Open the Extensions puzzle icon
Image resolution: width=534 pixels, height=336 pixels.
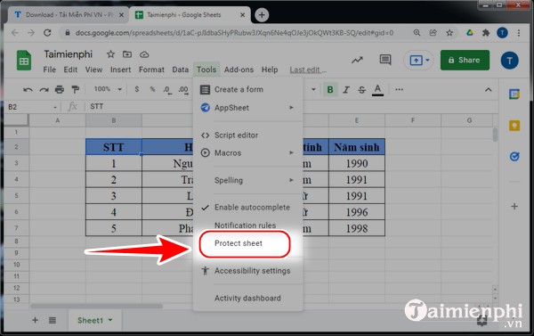click(486, 33)
